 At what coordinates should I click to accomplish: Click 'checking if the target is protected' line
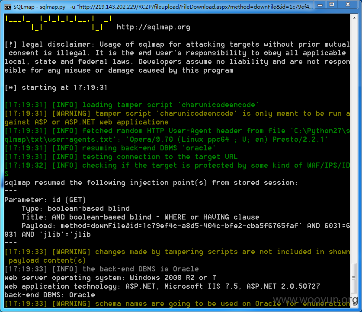tap(177, 166)
